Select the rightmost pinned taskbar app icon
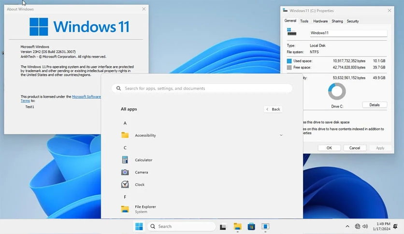 tap(265, 227)
